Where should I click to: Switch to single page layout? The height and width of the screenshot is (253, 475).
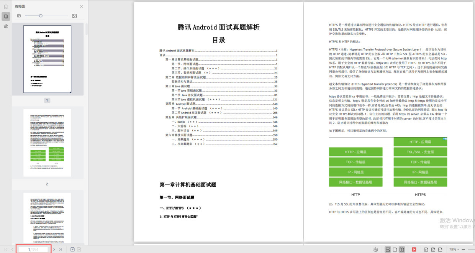coord(395,250)
